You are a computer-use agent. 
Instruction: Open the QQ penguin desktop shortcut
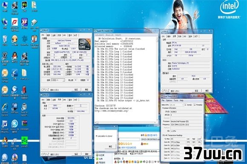[x=14, y=56]
